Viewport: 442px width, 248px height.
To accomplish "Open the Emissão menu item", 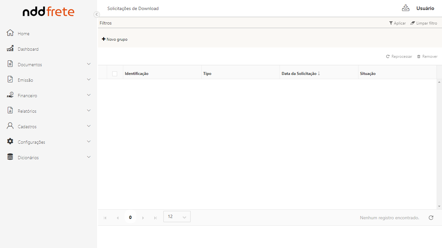I will (x=25, y=80).
